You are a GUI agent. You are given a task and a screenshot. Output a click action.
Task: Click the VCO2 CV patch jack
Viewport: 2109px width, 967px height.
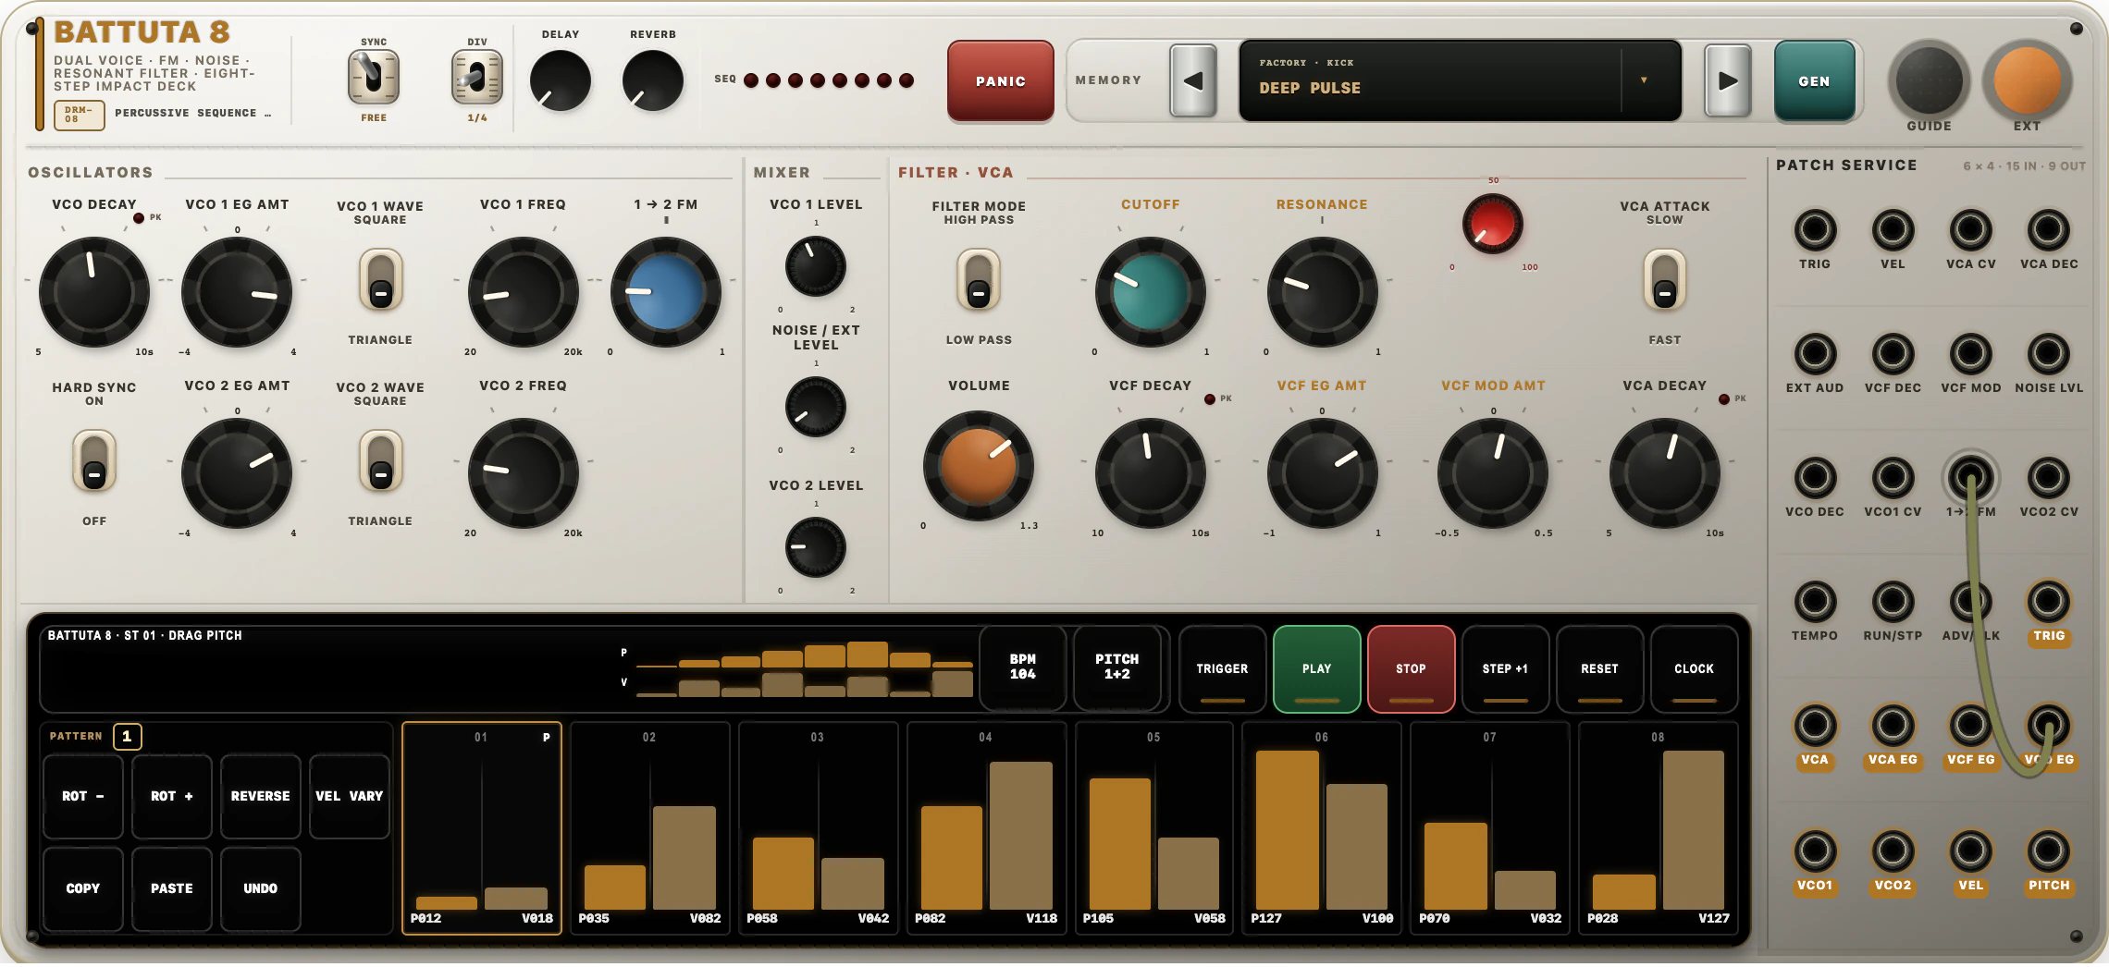pos(2048,478)
